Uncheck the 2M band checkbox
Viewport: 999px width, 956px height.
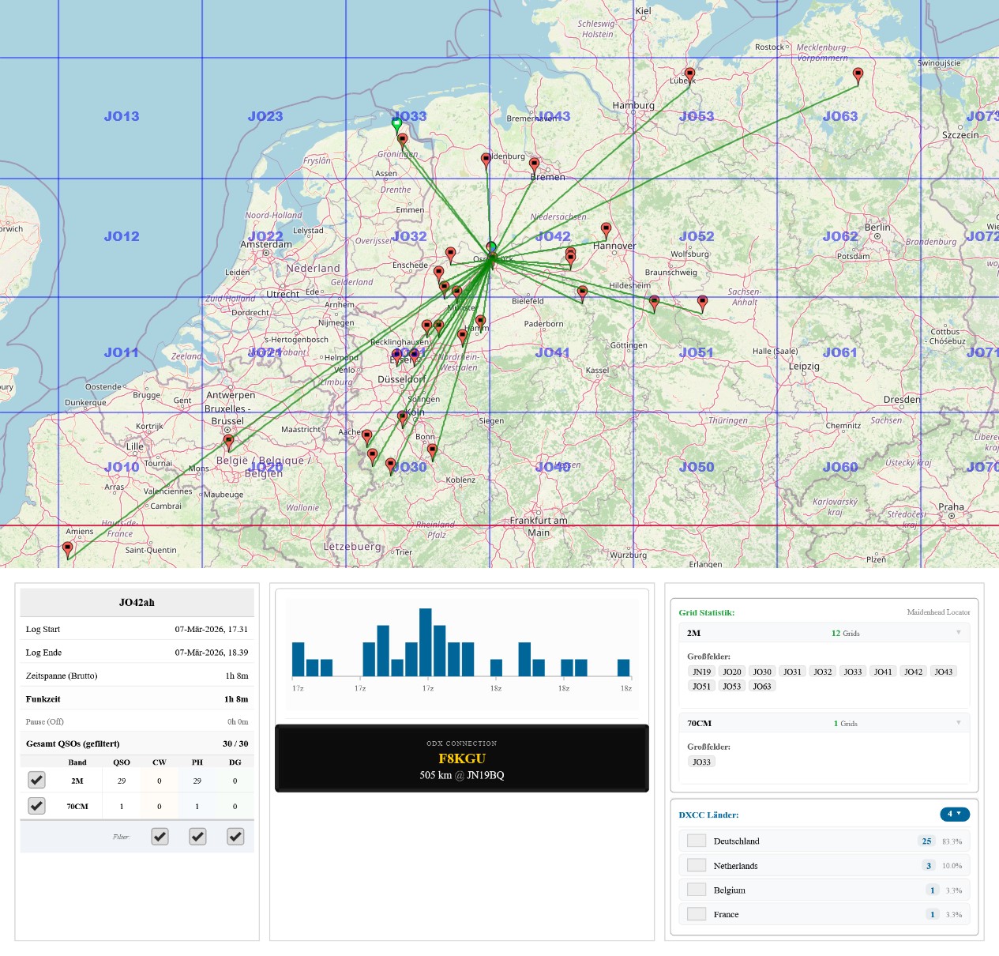click(x=36, y=781)
